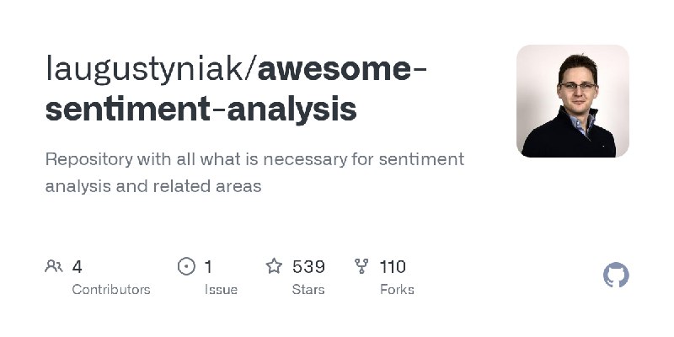Click the slash separator in repo title
674x337 pixels.
coord(250,69)
